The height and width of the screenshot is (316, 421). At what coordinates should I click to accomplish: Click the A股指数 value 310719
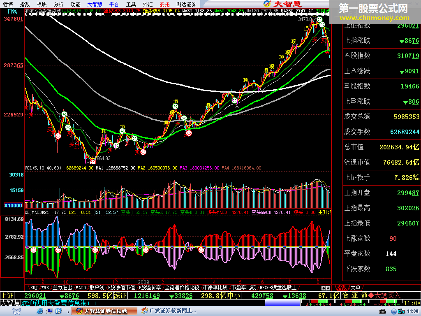408,56
